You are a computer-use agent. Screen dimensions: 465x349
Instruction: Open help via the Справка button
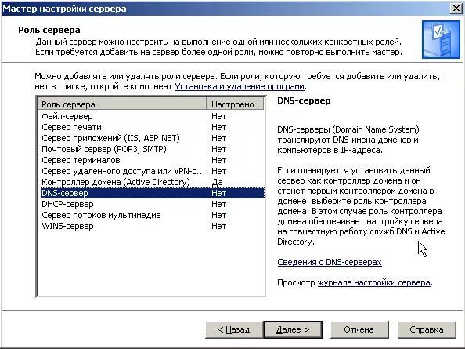tap(427, 329)
